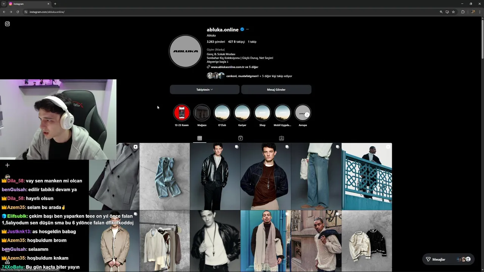Screen dimensions: 484x272
Task: Click the blue verified badge beside abluka.online
Action: [x=242, y=29]
